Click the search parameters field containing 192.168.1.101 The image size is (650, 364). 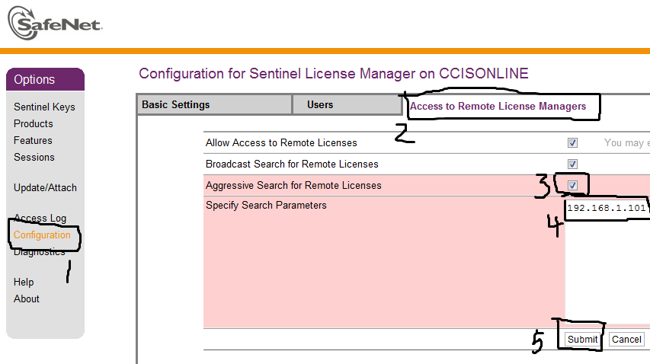607,263
